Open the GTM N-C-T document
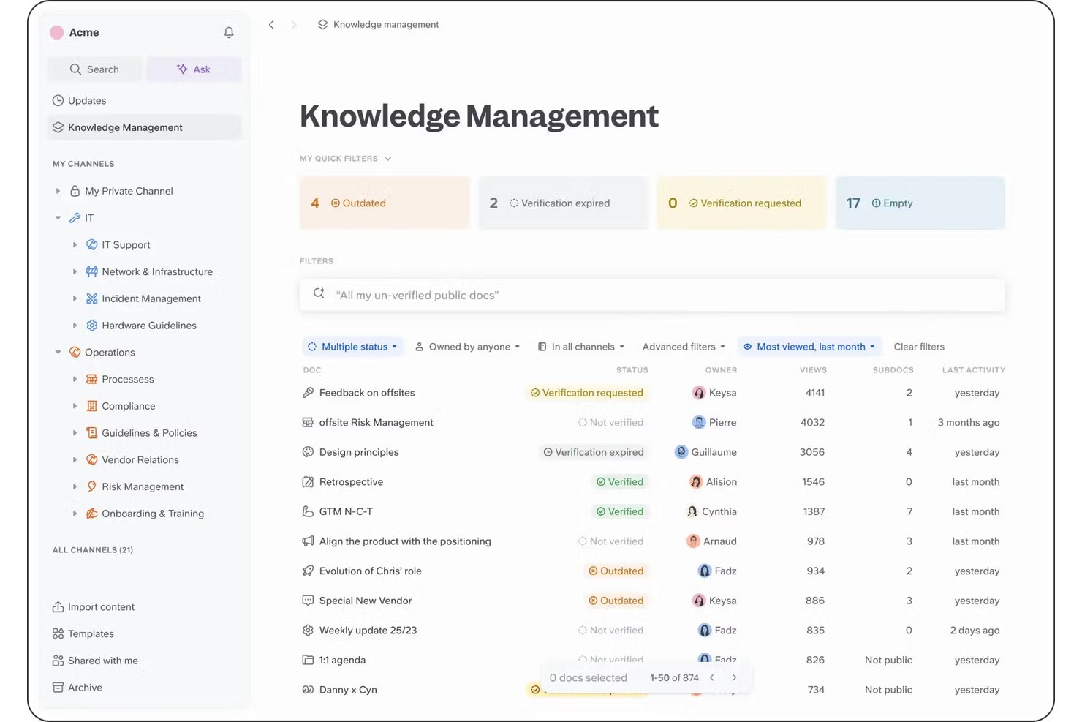This screenshot has width=1082, height=722. (346, 511)
